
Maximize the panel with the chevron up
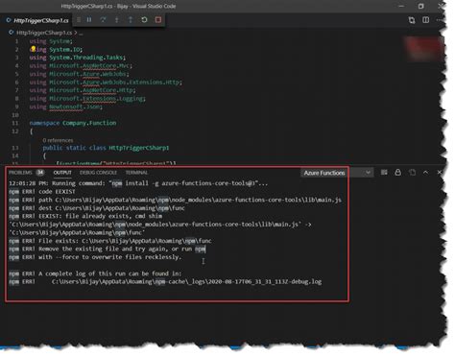point(425,173)
